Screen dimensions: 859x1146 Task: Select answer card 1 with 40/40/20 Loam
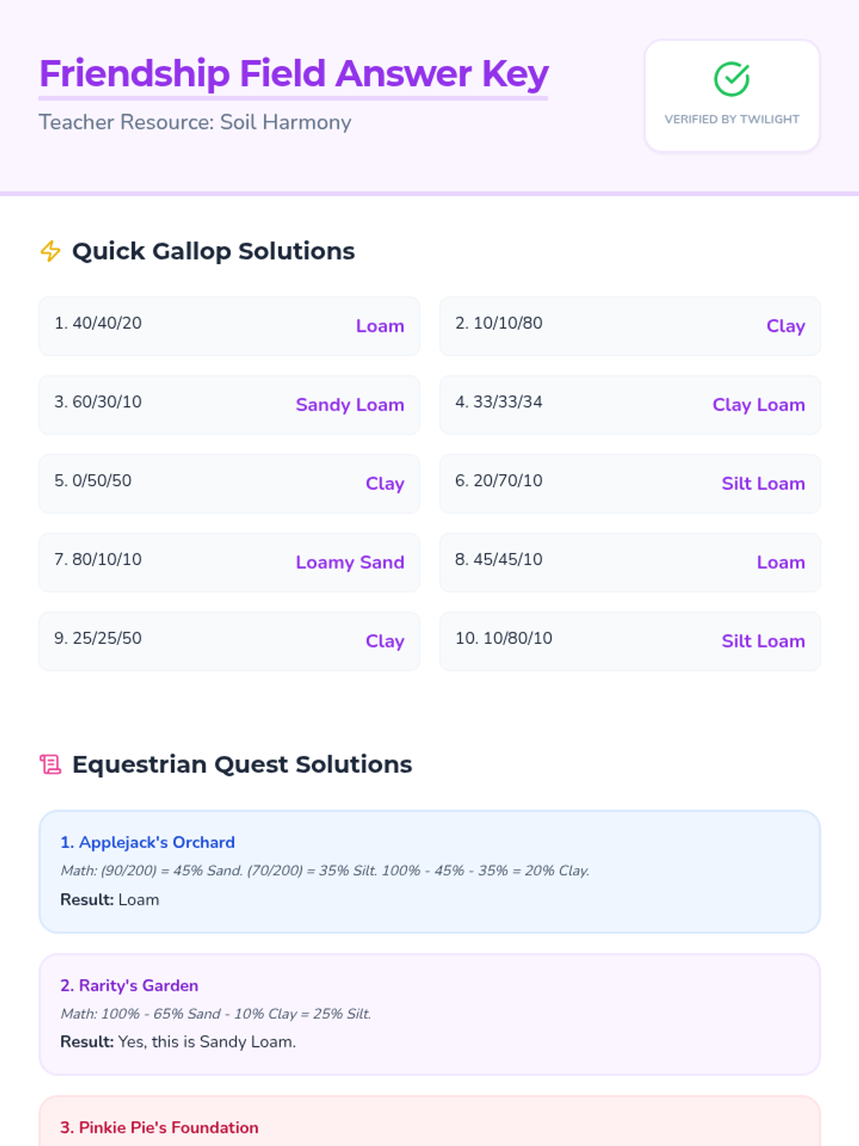(x=229, y=326)
